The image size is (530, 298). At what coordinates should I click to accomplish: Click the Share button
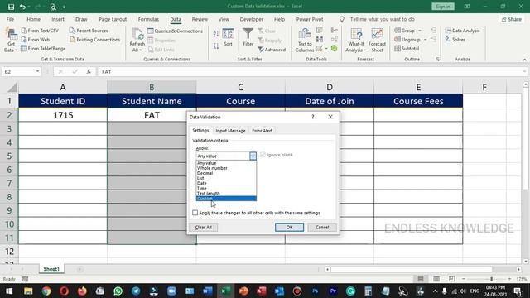tap(512, 19)
